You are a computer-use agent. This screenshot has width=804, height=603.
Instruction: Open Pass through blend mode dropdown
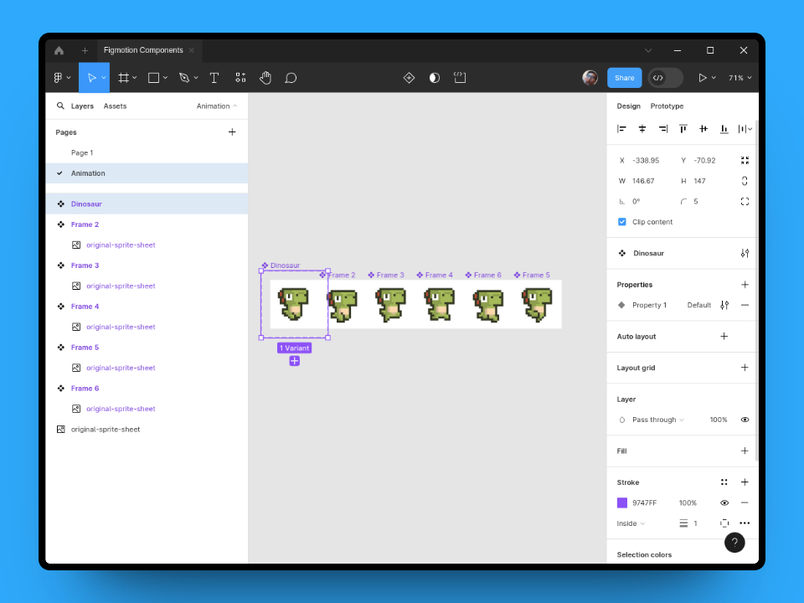[x=658, y=420]
